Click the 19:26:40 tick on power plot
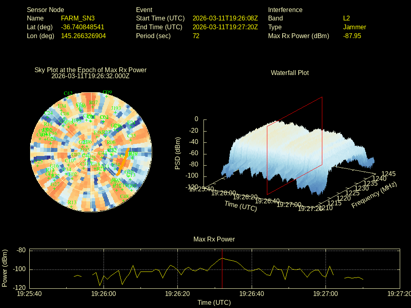The image size is (411, 308). pos(252,294)
